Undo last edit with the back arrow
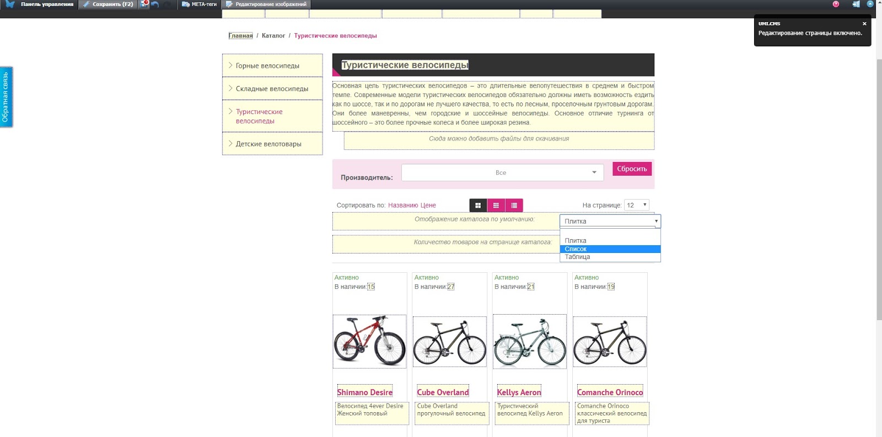This screenshot has width=882, height=437. click(155, 4)
